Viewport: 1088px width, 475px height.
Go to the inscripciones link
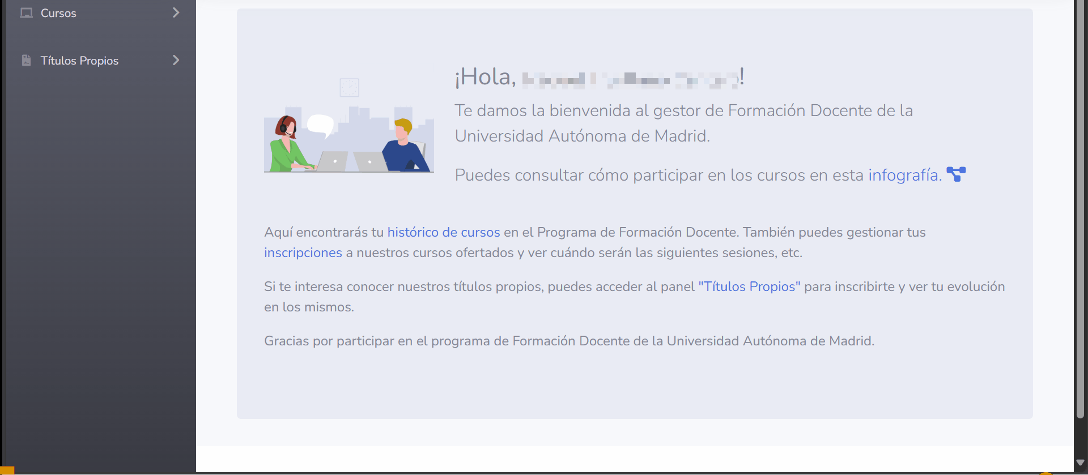pos(303,253)
